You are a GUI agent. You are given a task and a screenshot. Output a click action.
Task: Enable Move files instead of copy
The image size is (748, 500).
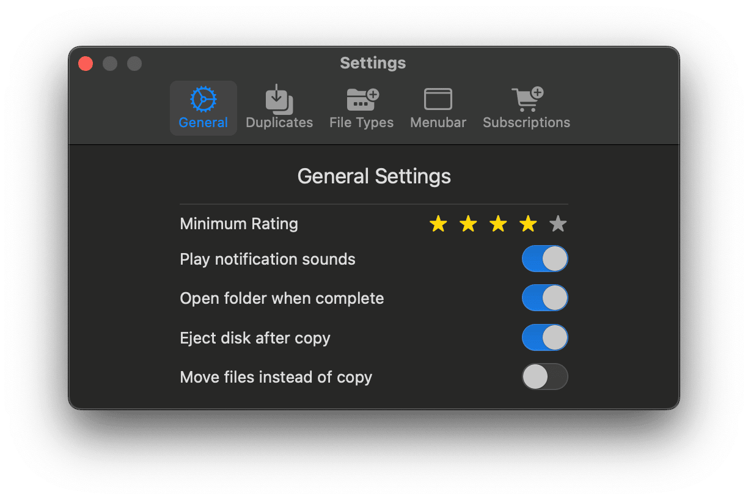544,377
